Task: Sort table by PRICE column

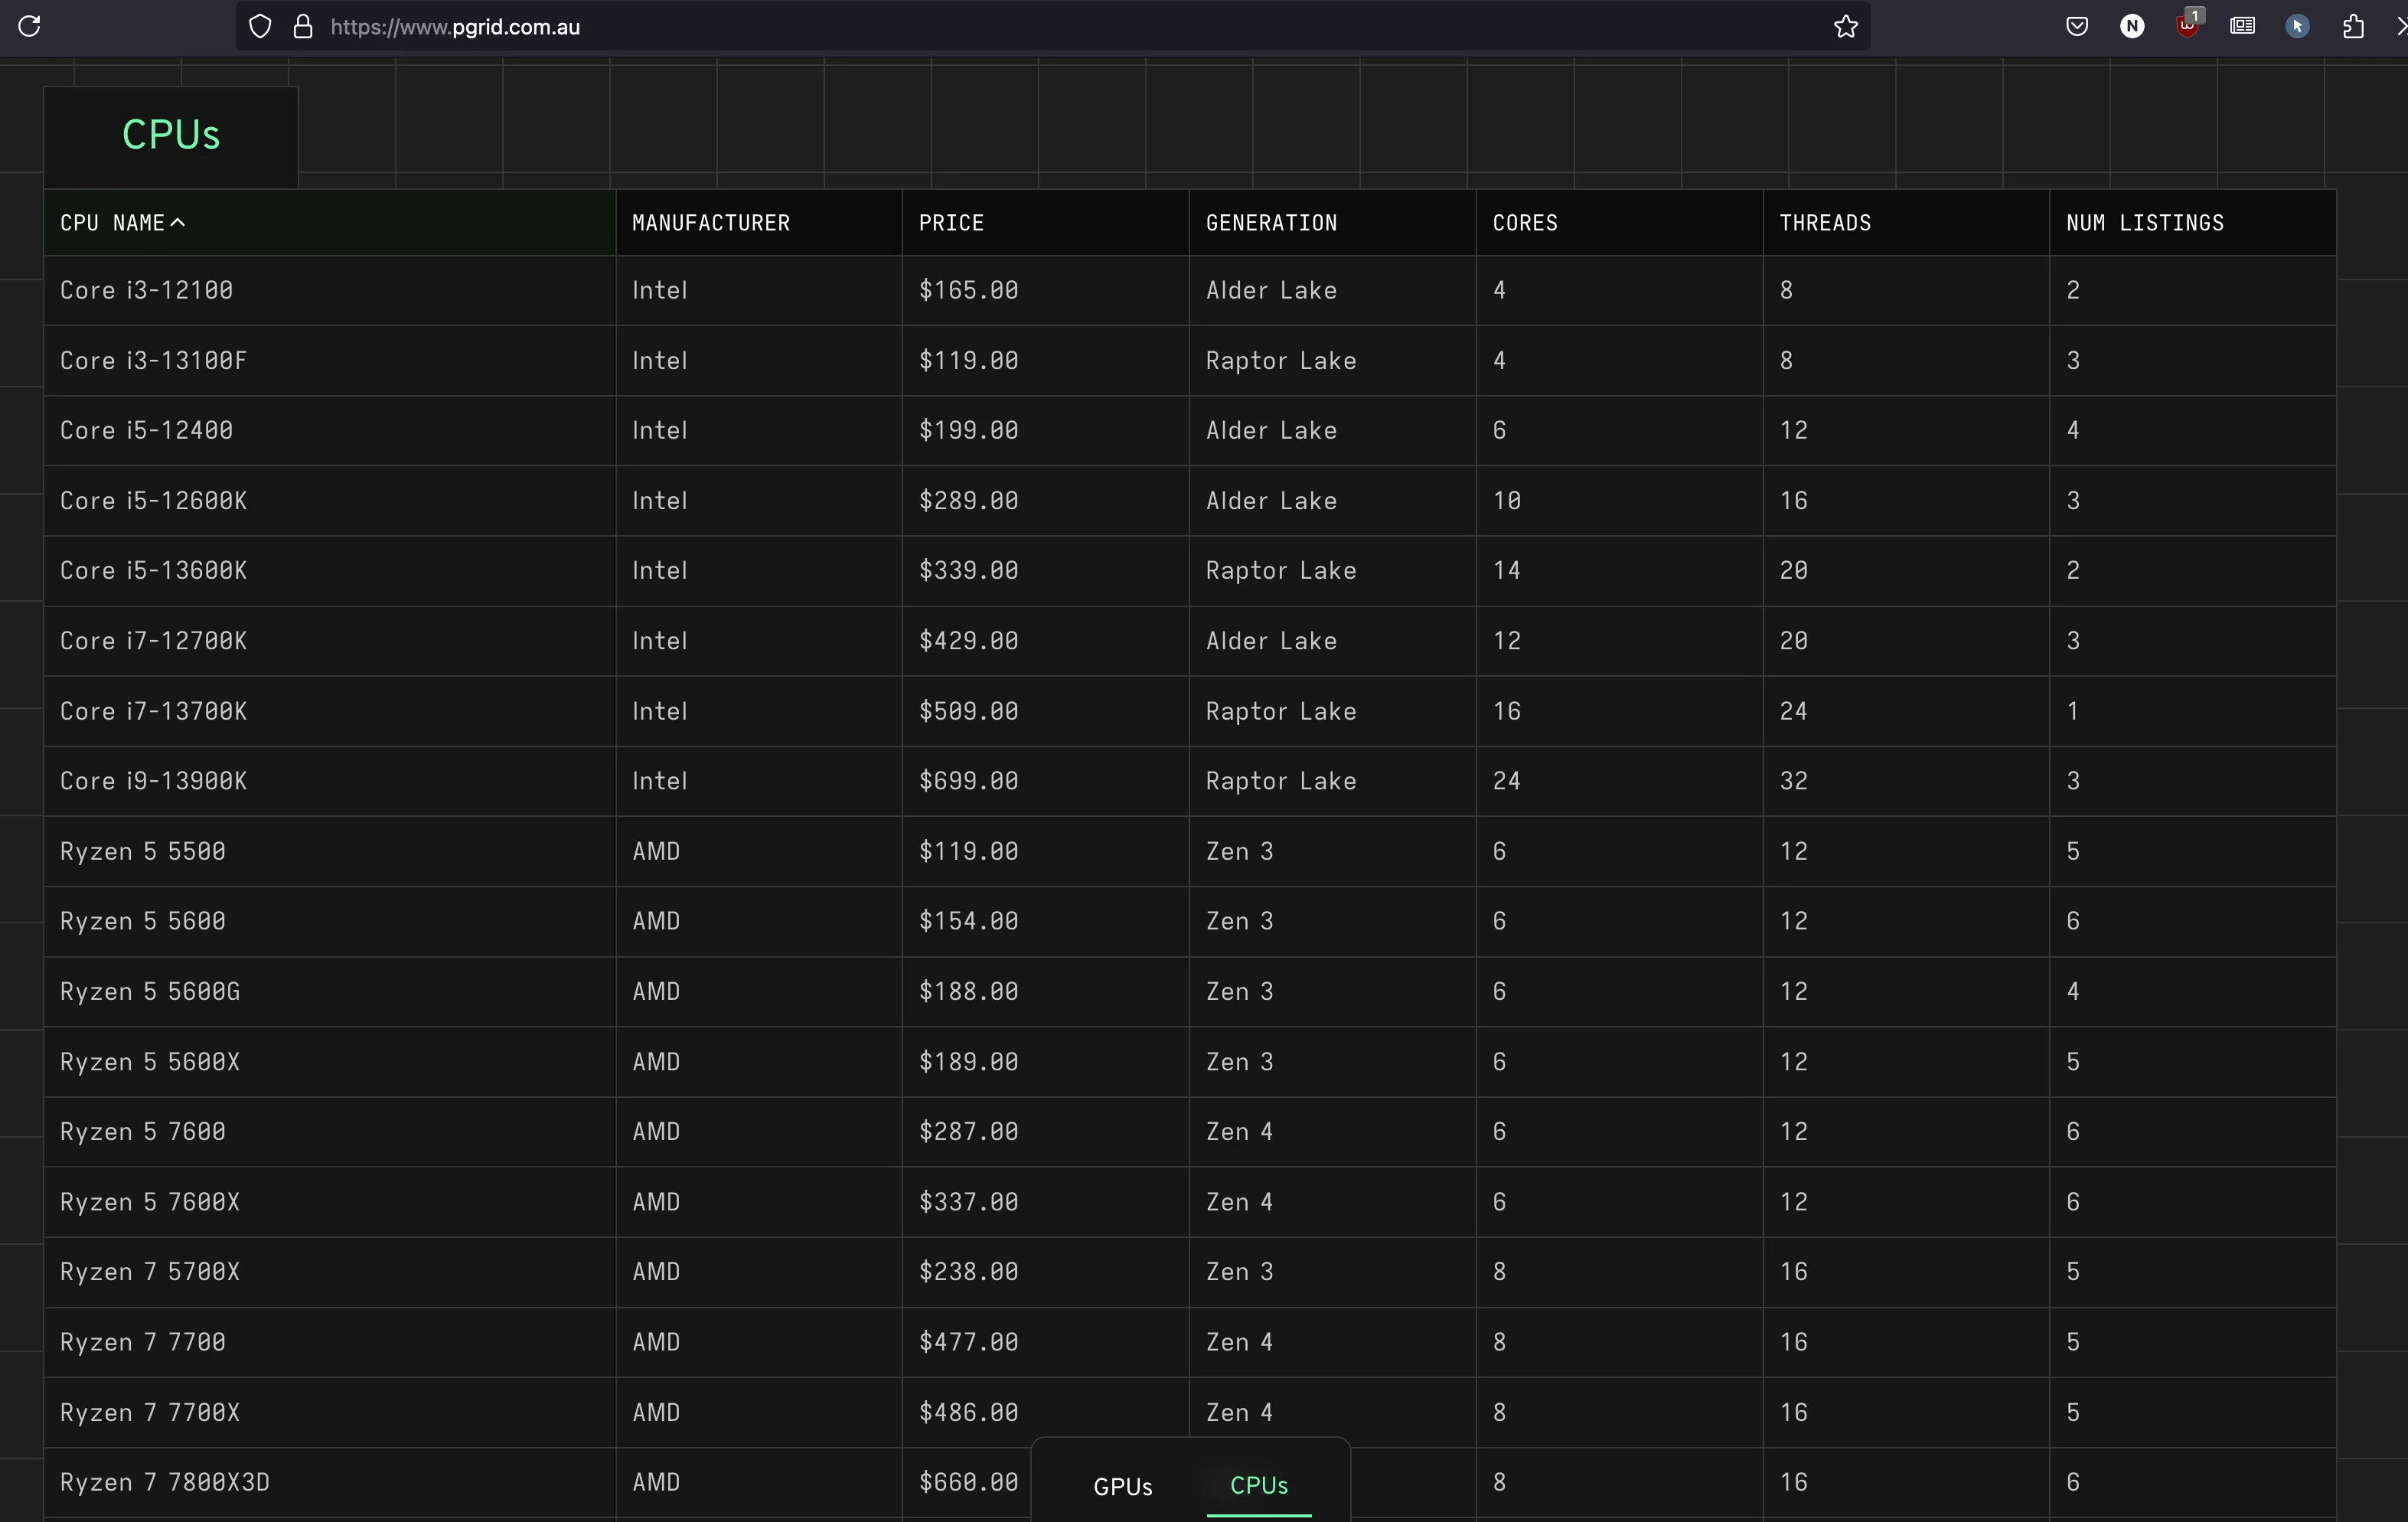Action: pos(951,223)
